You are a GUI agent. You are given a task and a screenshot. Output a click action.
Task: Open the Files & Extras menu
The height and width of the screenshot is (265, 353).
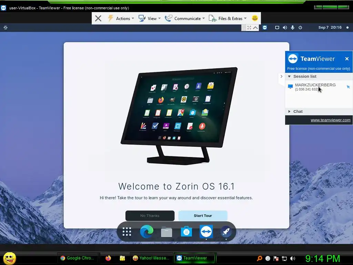pos(228,18)
